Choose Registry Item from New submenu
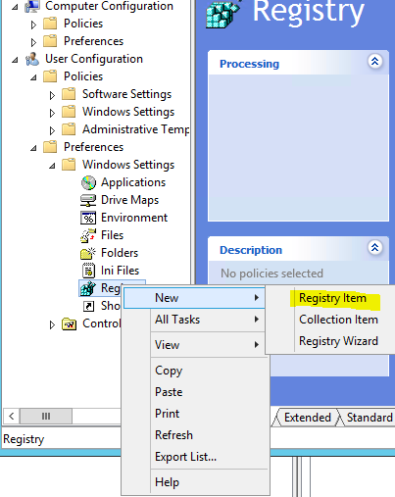 coord(332,298)
